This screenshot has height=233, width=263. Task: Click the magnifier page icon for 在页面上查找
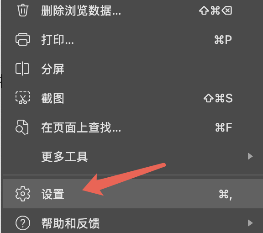[22, 127]
